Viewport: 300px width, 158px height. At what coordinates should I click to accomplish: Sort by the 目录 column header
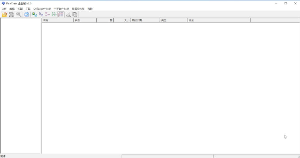point(219,20)
